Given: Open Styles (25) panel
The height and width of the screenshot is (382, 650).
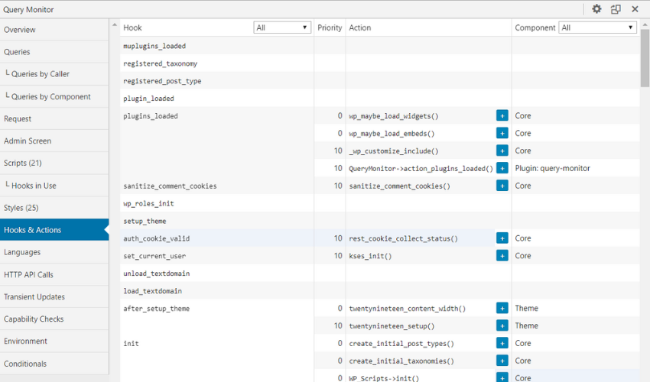Looking at the screenshot, I should [54, 208].
